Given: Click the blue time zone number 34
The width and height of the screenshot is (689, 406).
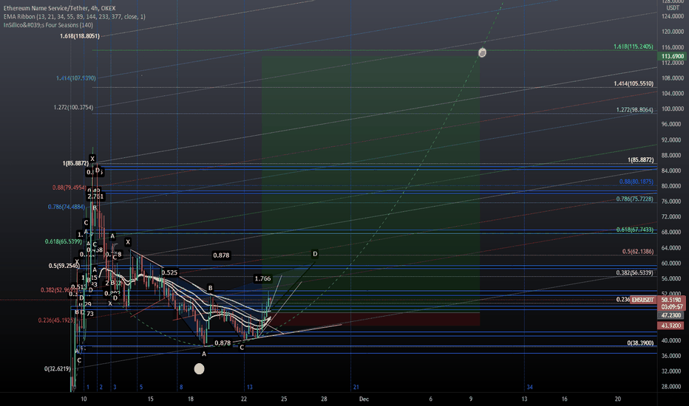Looking at the screenshot, I should pos(529,387).
